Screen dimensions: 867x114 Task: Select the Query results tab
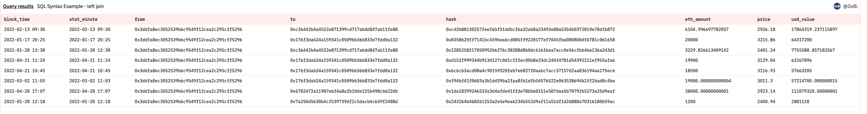tap(18, 6)
